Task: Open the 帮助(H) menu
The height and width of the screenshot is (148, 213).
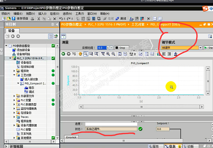Action: (x=105, y=14)
